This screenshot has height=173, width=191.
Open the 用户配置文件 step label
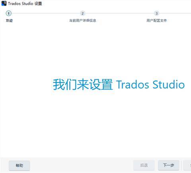click(156, 21)
